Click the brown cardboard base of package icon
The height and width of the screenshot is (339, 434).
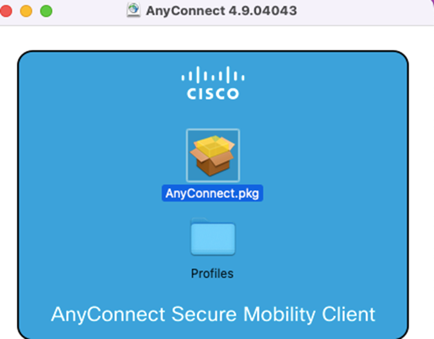tap(213, 165)
